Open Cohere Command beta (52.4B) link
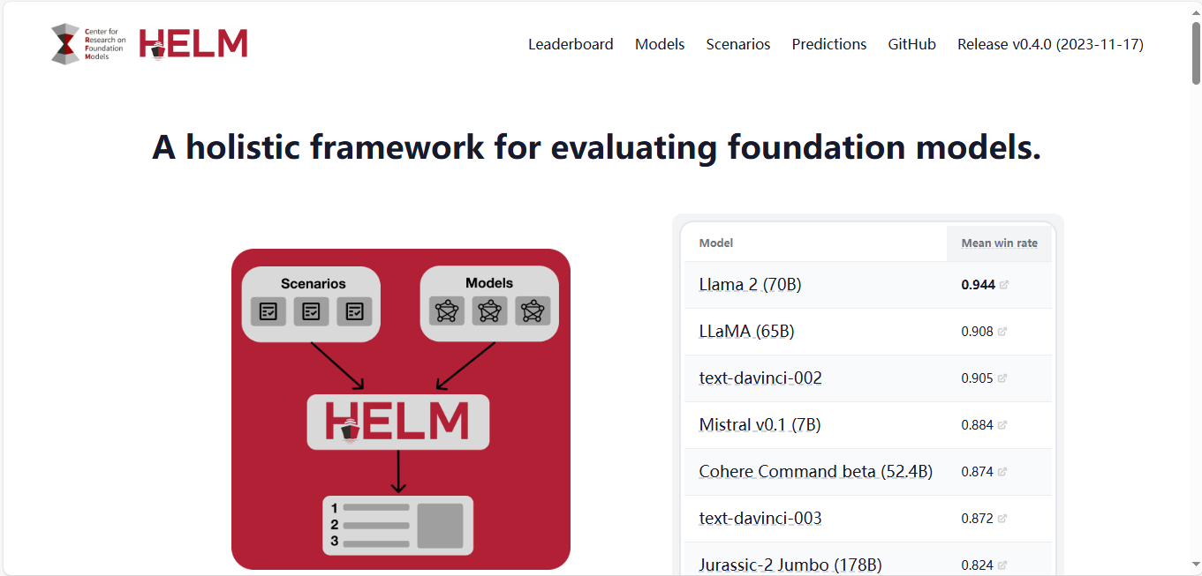The image size is (1202, 576). (816, 472)
